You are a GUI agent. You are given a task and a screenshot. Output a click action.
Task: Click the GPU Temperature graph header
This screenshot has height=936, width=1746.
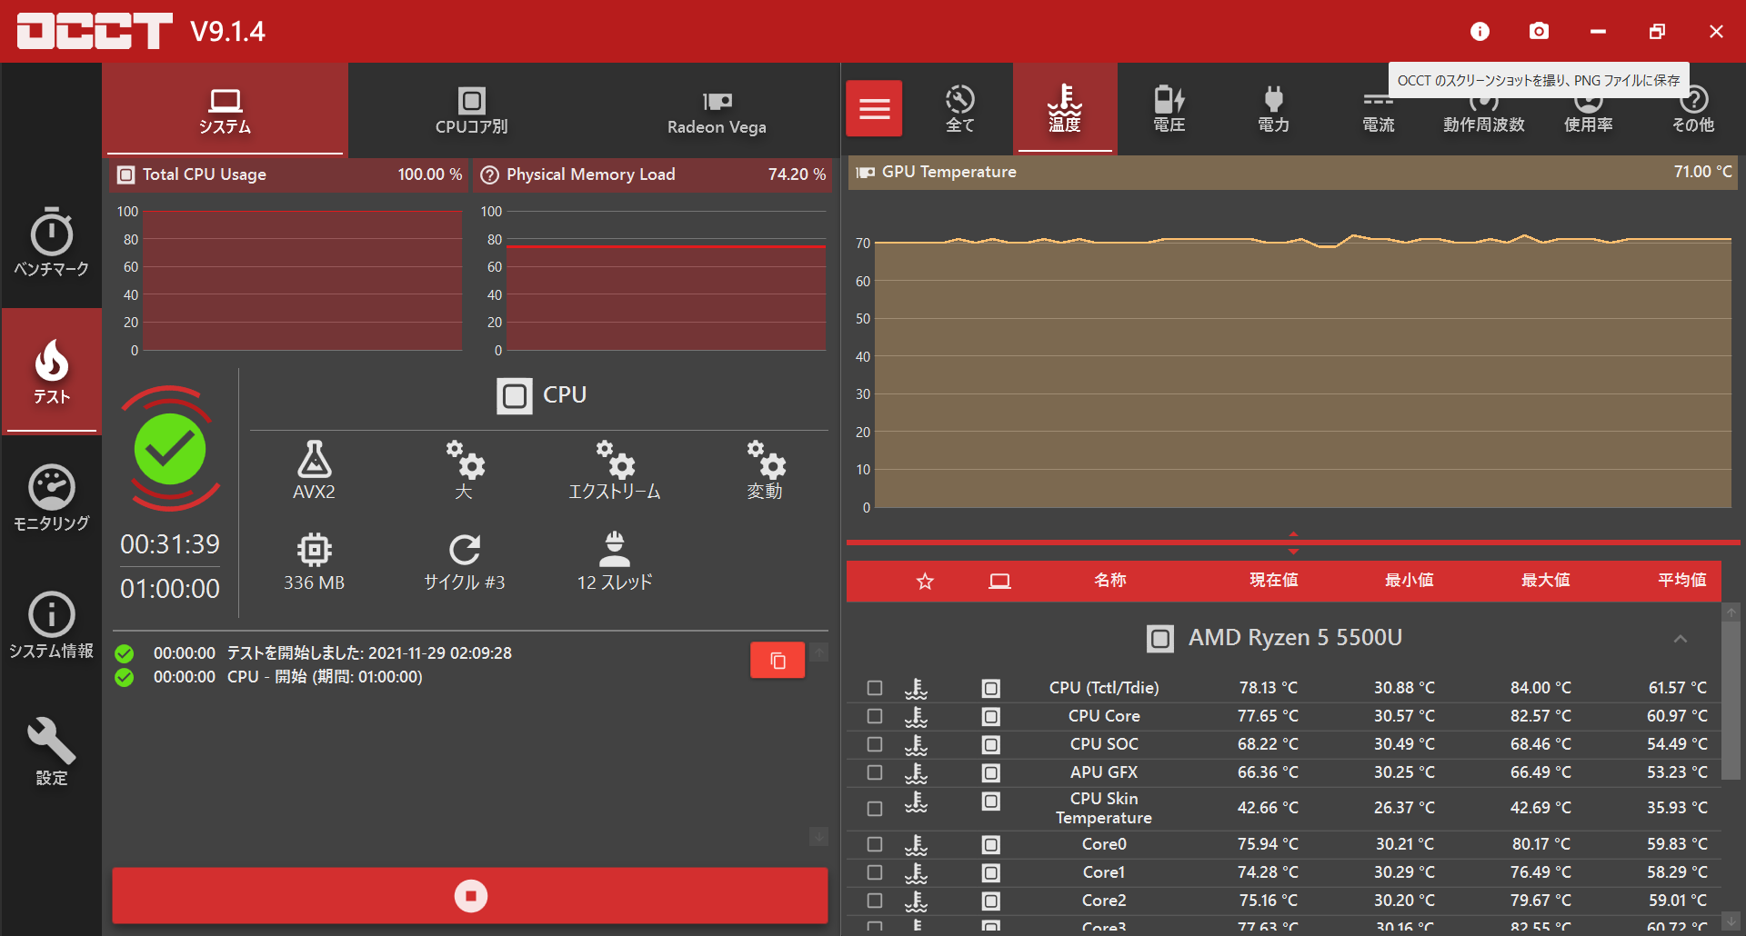1293,172
